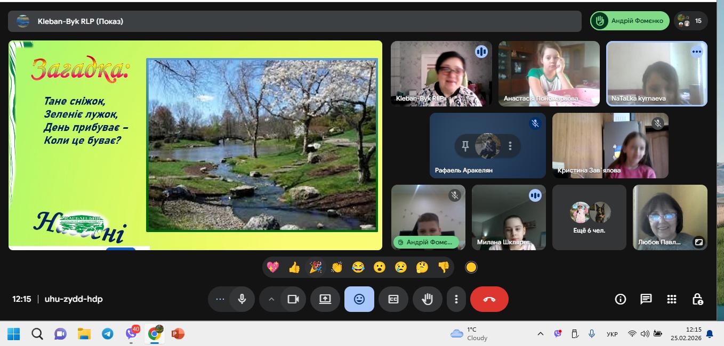Image resolution: width=724 pixels, height=346 pixels.
Task: Open activities grid icon
Action: [x=672, y=299]
